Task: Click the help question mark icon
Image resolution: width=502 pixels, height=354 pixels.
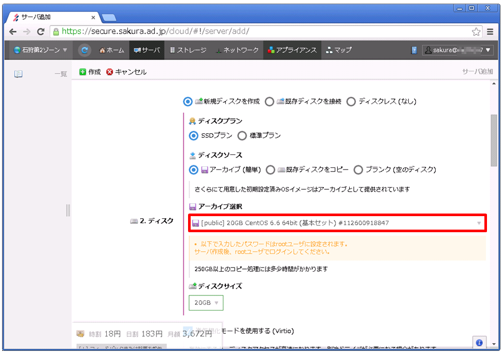Action: point(414,50)
